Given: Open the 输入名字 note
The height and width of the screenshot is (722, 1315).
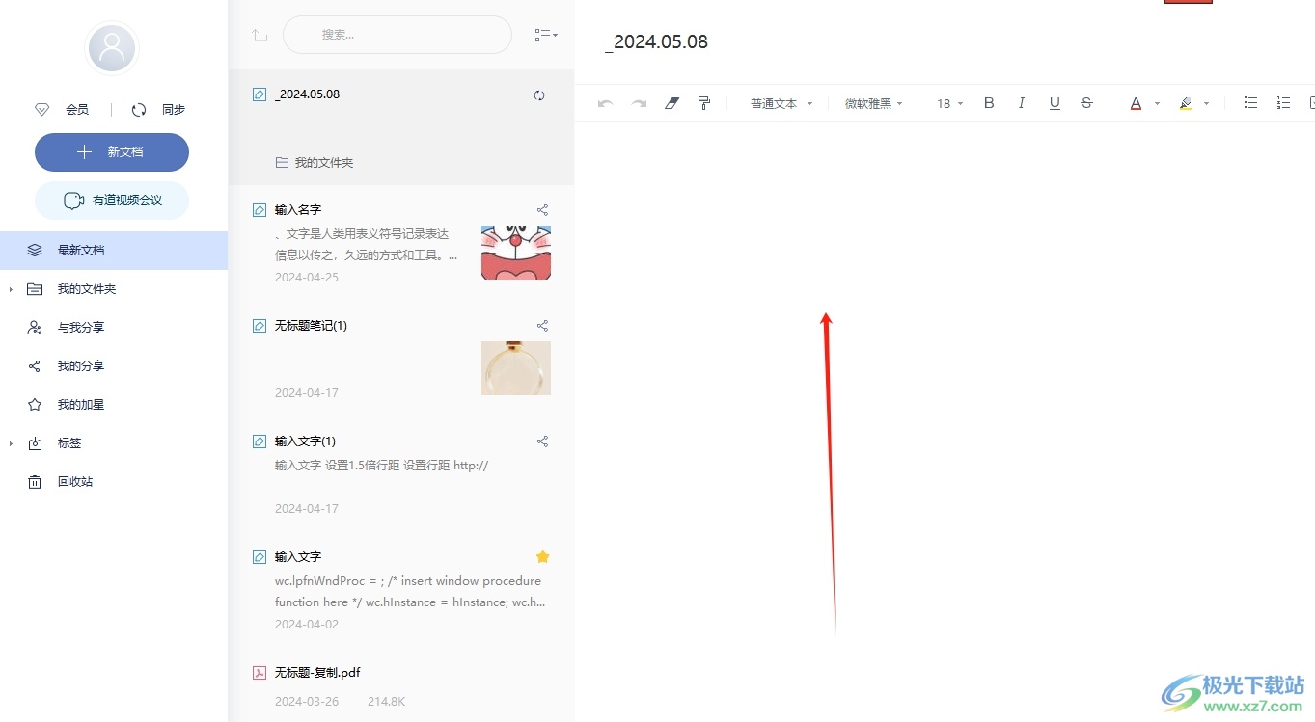Looking at the screenshot, I should [x=401, y=243].
